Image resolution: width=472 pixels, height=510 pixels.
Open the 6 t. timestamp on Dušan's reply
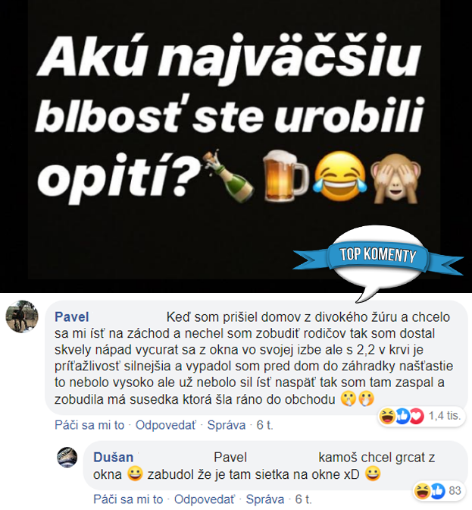[x=303, y=499]
